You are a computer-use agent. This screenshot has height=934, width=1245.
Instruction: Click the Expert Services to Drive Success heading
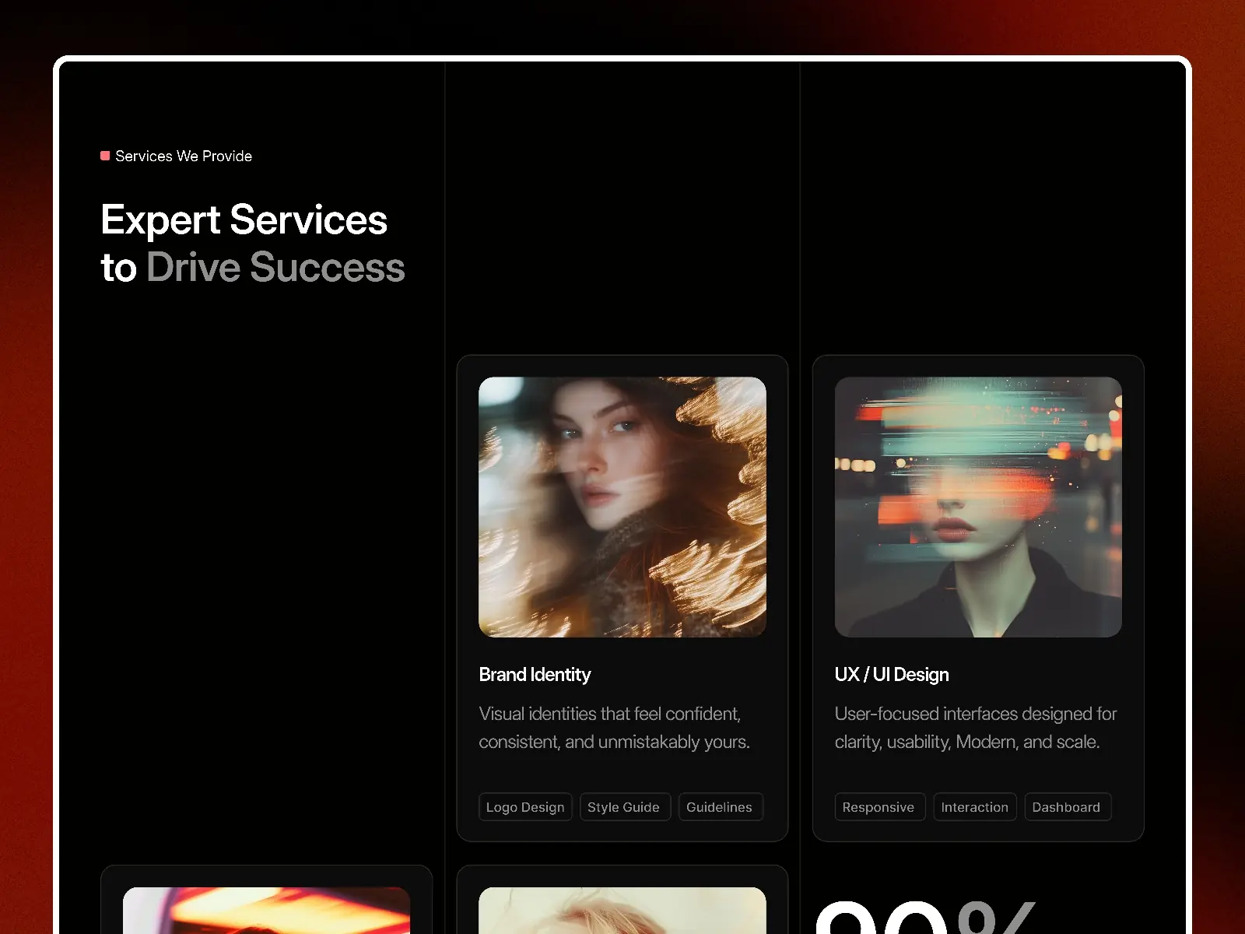253,243
